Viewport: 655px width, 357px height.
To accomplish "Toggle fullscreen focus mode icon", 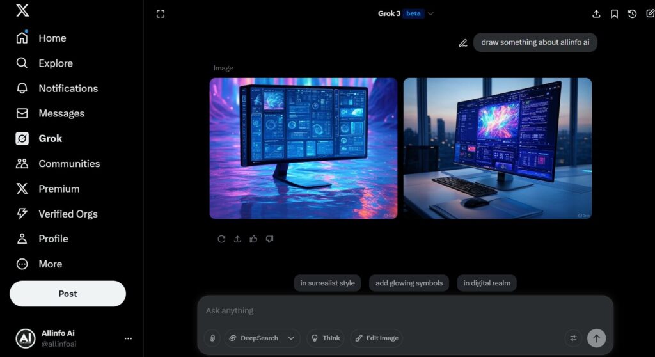I will click(161, 13).
